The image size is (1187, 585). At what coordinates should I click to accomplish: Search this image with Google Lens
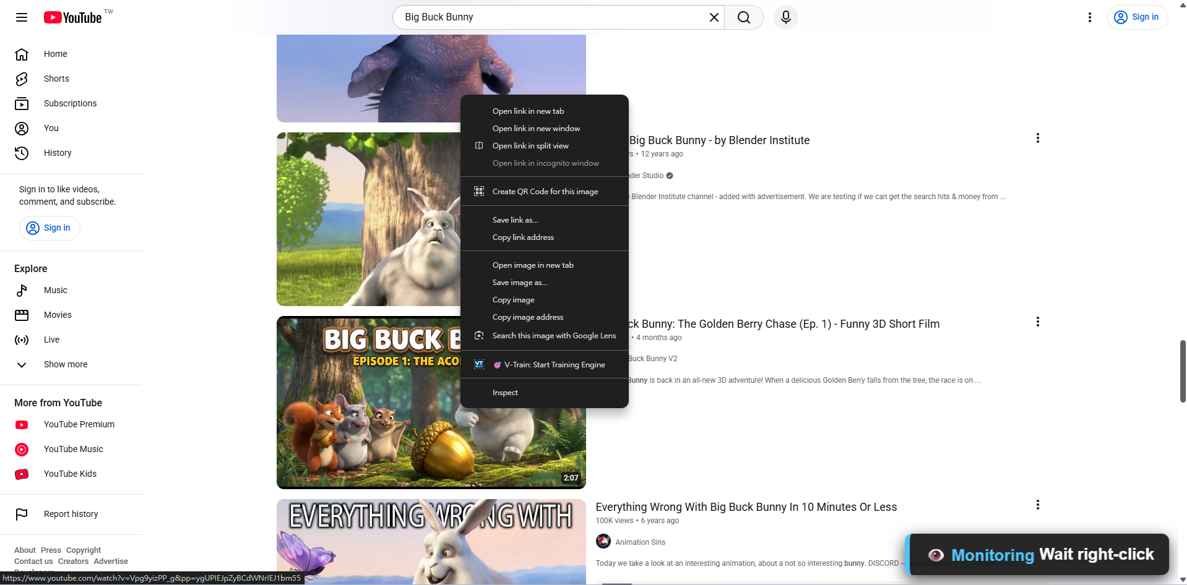tap(545, 336)
